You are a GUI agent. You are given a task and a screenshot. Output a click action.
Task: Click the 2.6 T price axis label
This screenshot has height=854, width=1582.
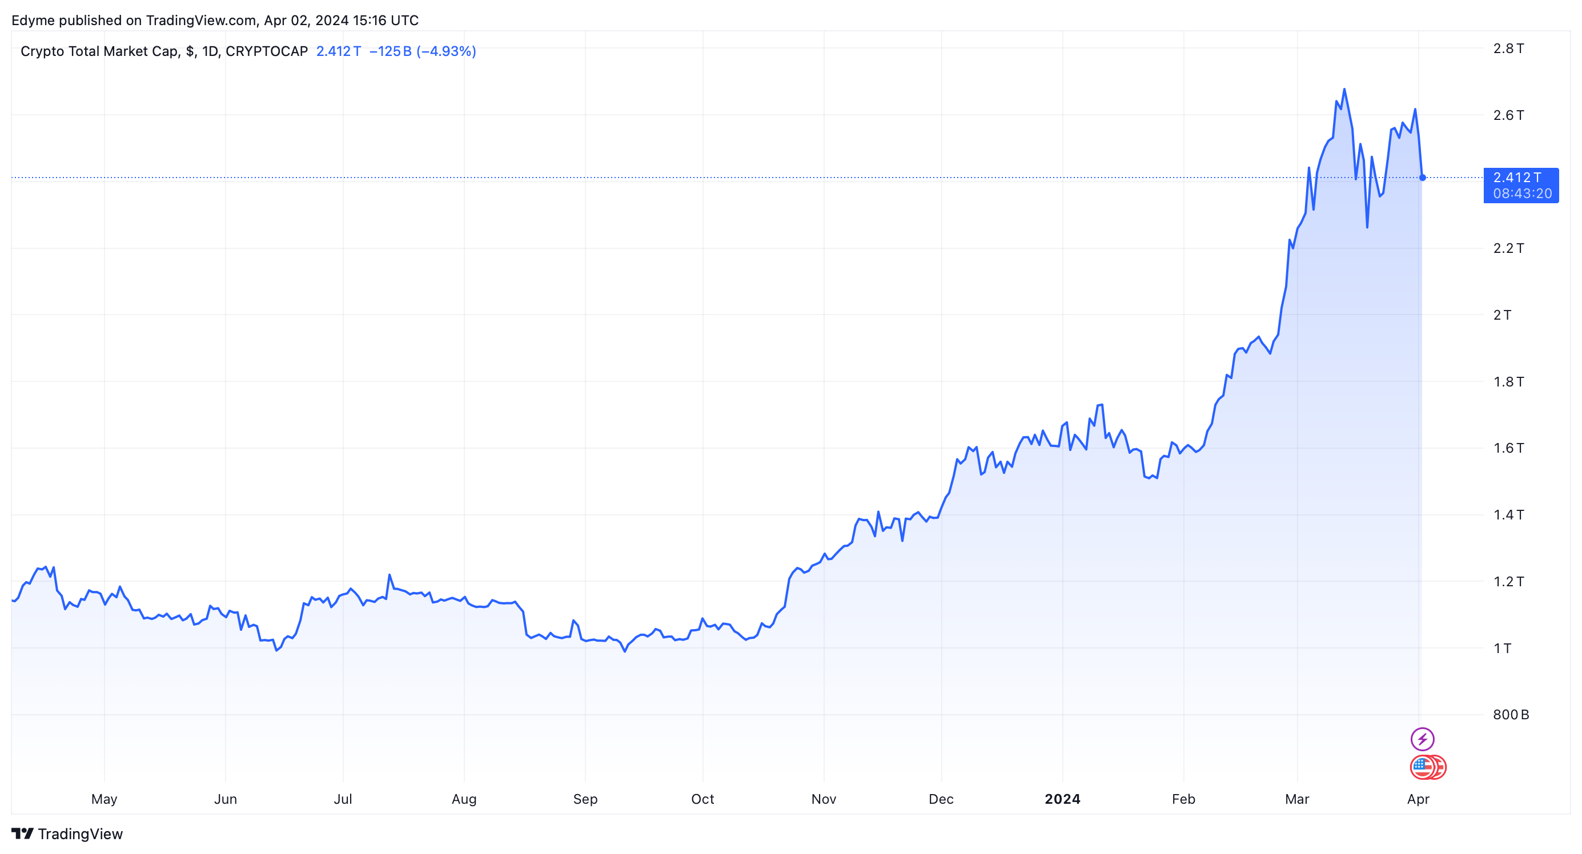point(1508,115)
